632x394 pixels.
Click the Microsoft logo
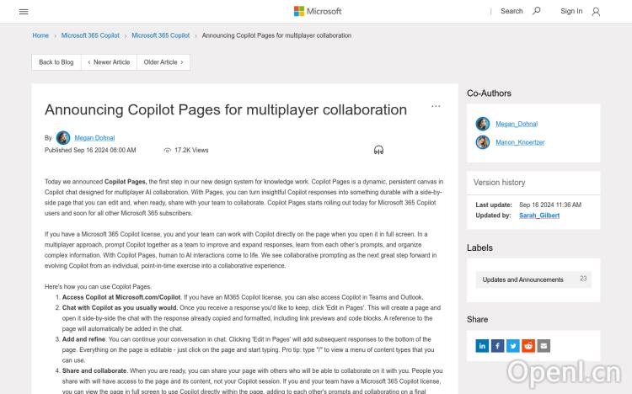[317, 11]
